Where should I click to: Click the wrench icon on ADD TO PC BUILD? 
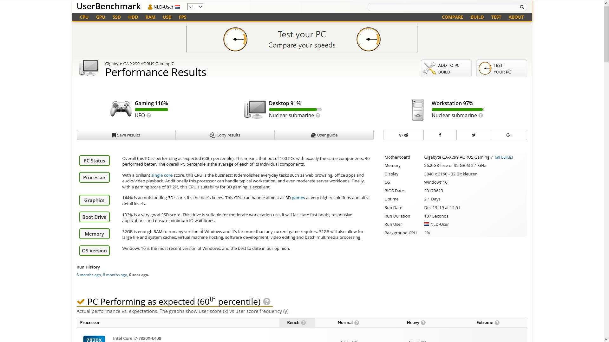[430, 68]
